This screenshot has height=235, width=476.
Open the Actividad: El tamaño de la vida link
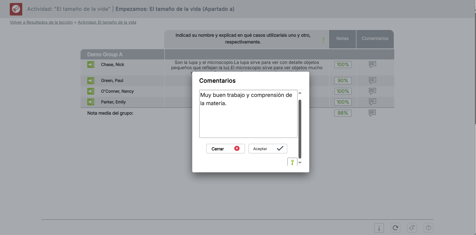107,22
